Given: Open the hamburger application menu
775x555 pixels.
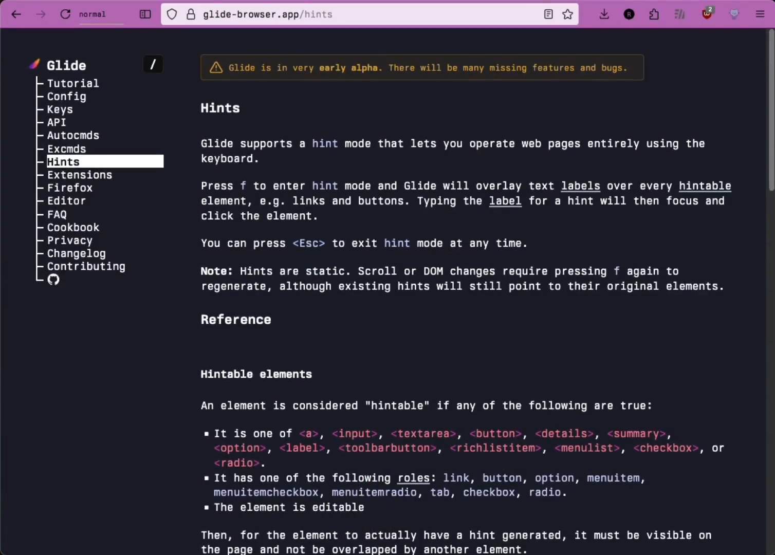Looking at the screenshot, I should pos(760,14).
